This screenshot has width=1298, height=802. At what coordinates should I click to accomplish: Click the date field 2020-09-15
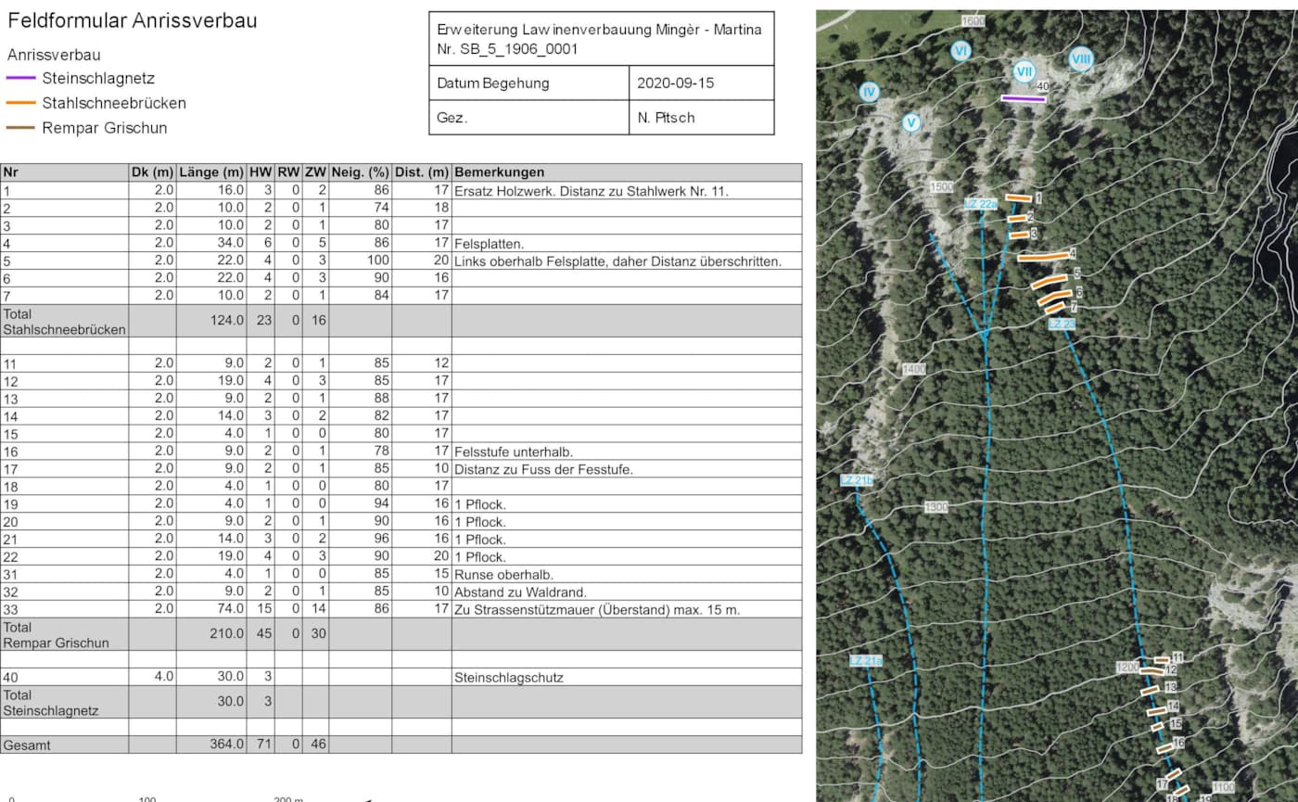point(675,83)
